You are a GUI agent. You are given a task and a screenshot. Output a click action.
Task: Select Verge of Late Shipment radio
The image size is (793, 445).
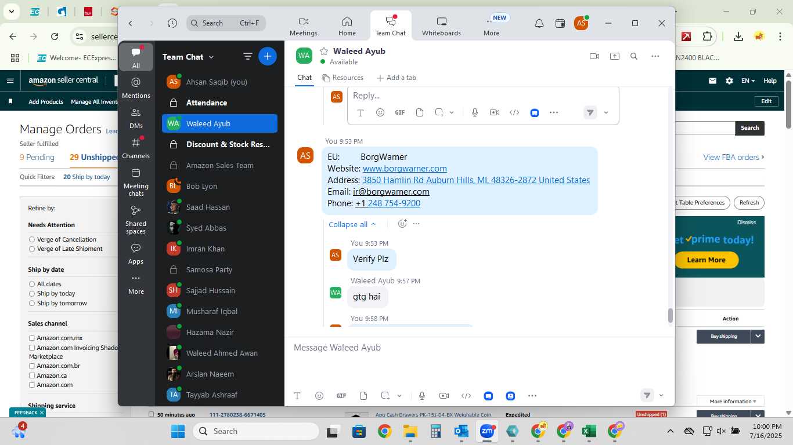(x=32, y=249)
